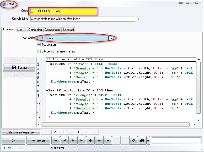Minimize the Actie window

coord(181,2)
